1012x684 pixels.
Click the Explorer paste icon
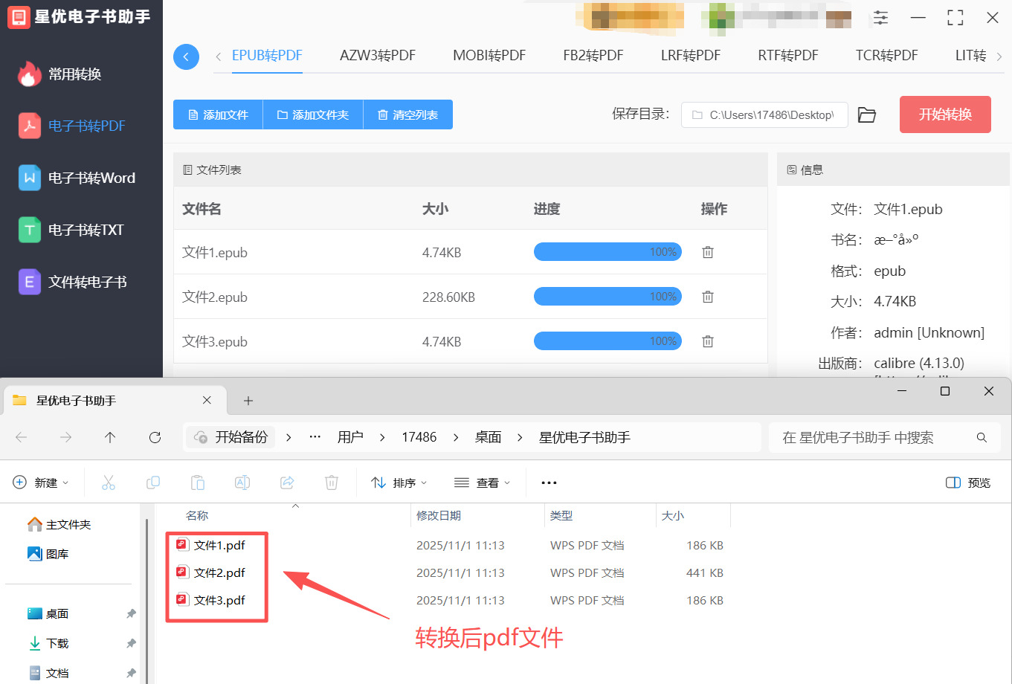pyautogui.click(x=198, y=483)
